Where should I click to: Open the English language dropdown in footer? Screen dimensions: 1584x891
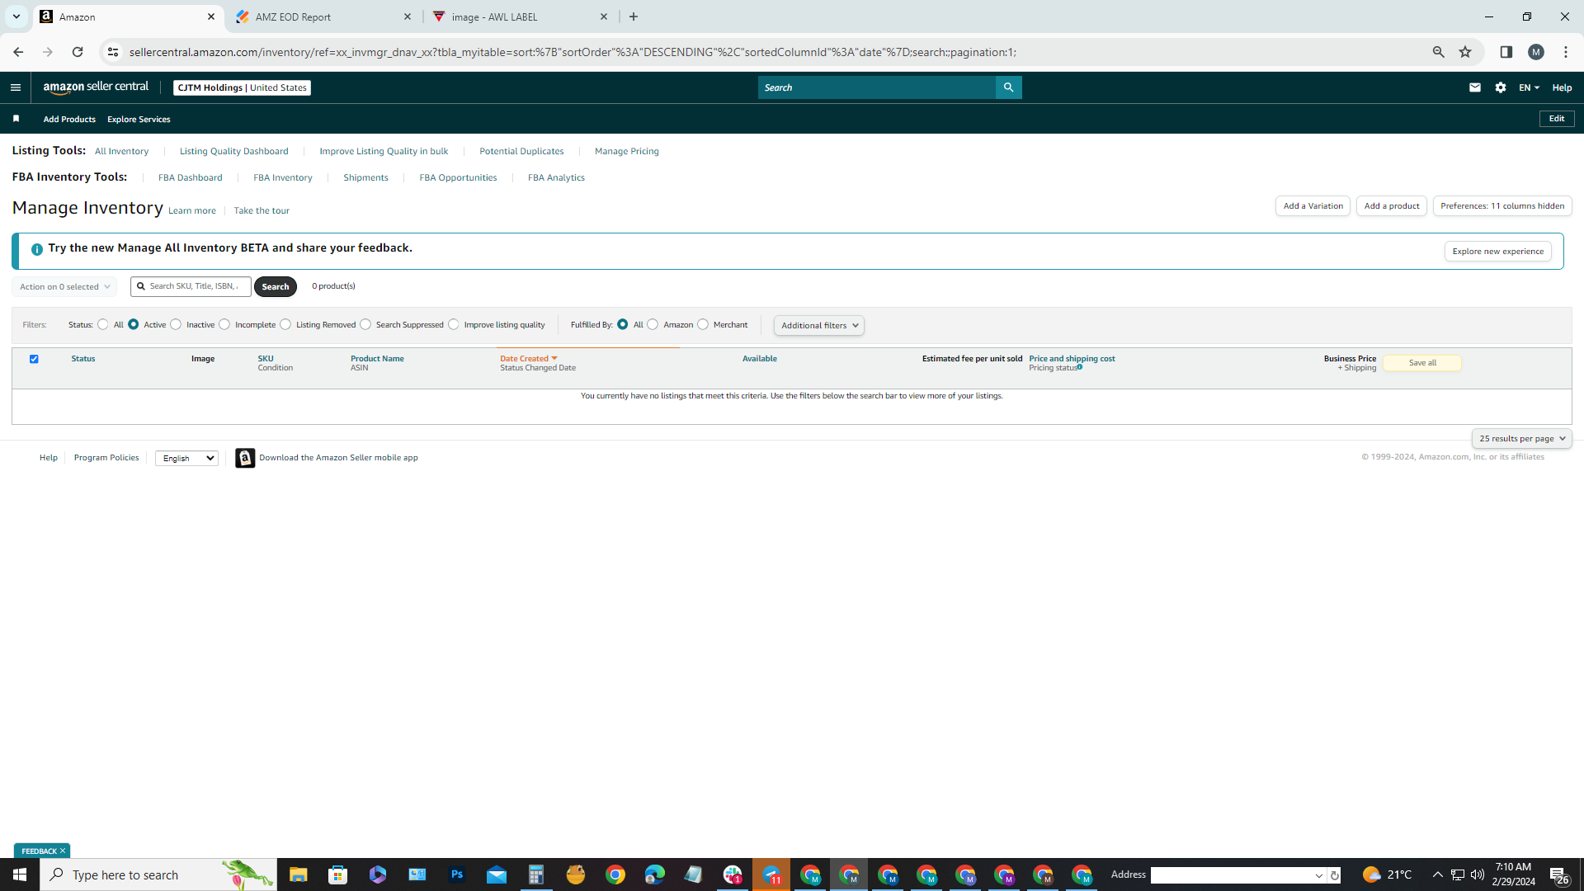tap(186, 458)
